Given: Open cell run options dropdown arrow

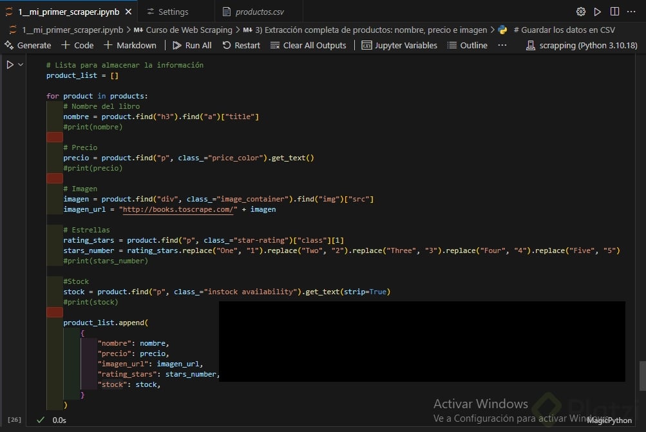Looking at the screenshot, I should (x=21, y=65).
